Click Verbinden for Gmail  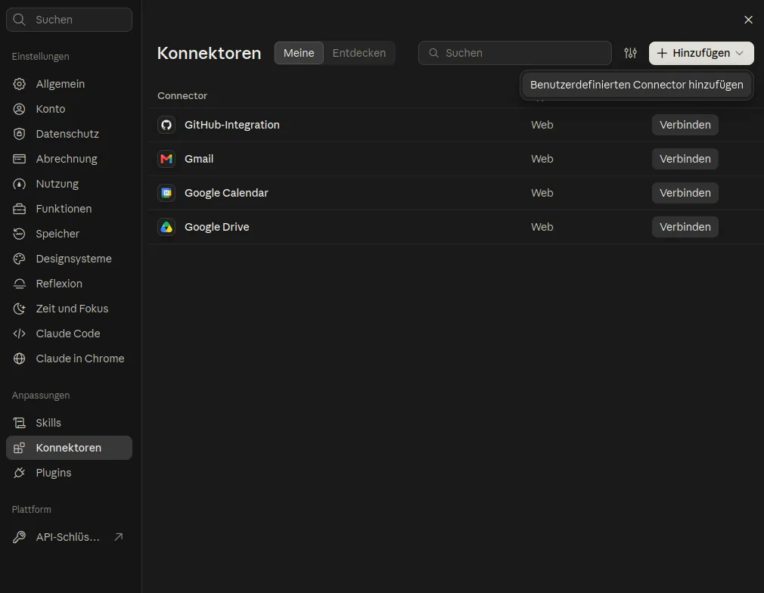(x=685, y=159)
